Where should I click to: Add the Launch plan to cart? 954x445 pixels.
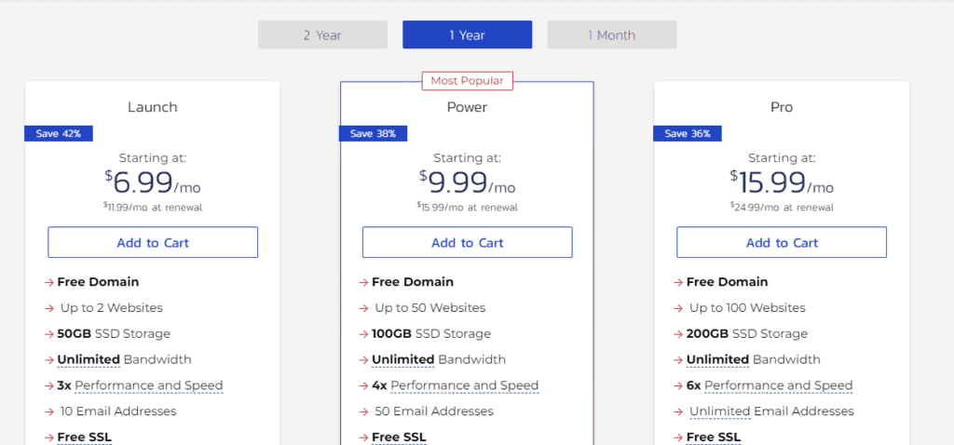(153, 243)
